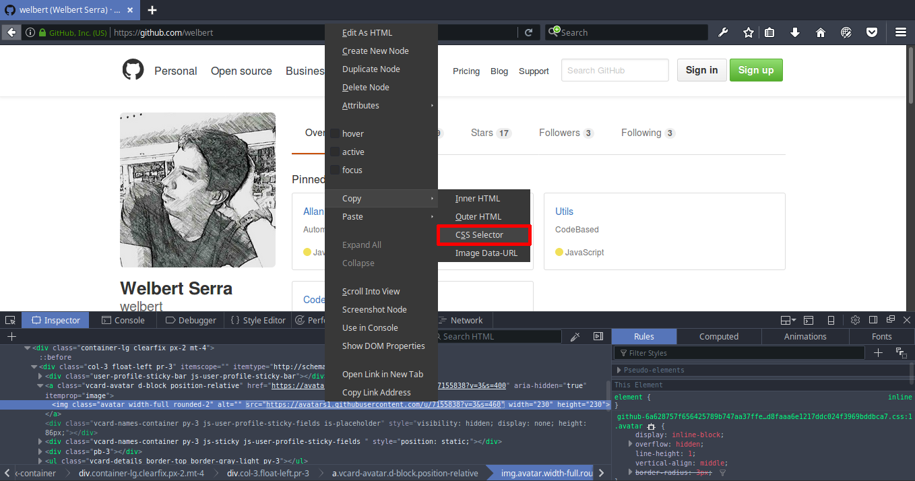Go to the home page icon

pos(821,32)
